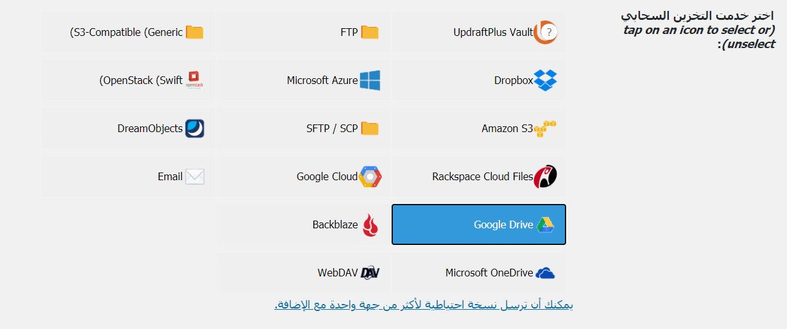Select the Microsoft OneDrive cloud icon
Viewport: 787px width, 329px height.
(545, 273)
